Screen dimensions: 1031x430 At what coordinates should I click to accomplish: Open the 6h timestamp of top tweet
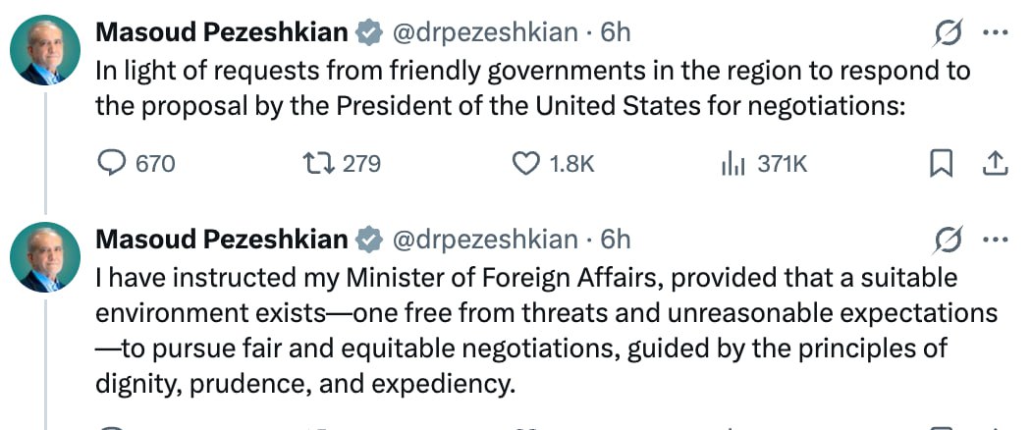click(x=616, y=32)
